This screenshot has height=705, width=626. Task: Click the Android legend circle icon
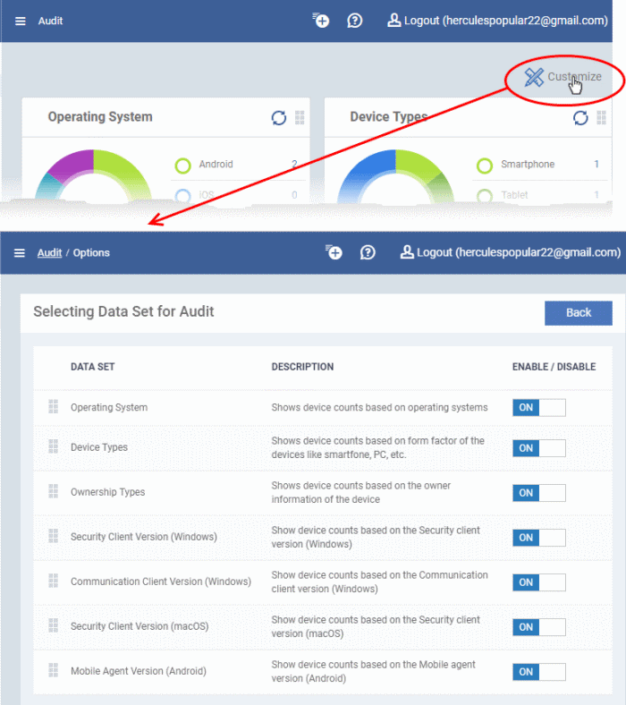pos(183,166)
